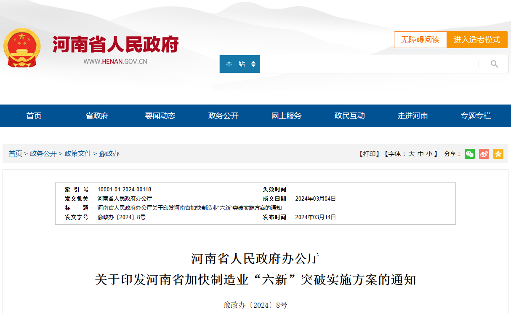Click the 发布时间 value 2024年03月14日

(x=315, y=217)
